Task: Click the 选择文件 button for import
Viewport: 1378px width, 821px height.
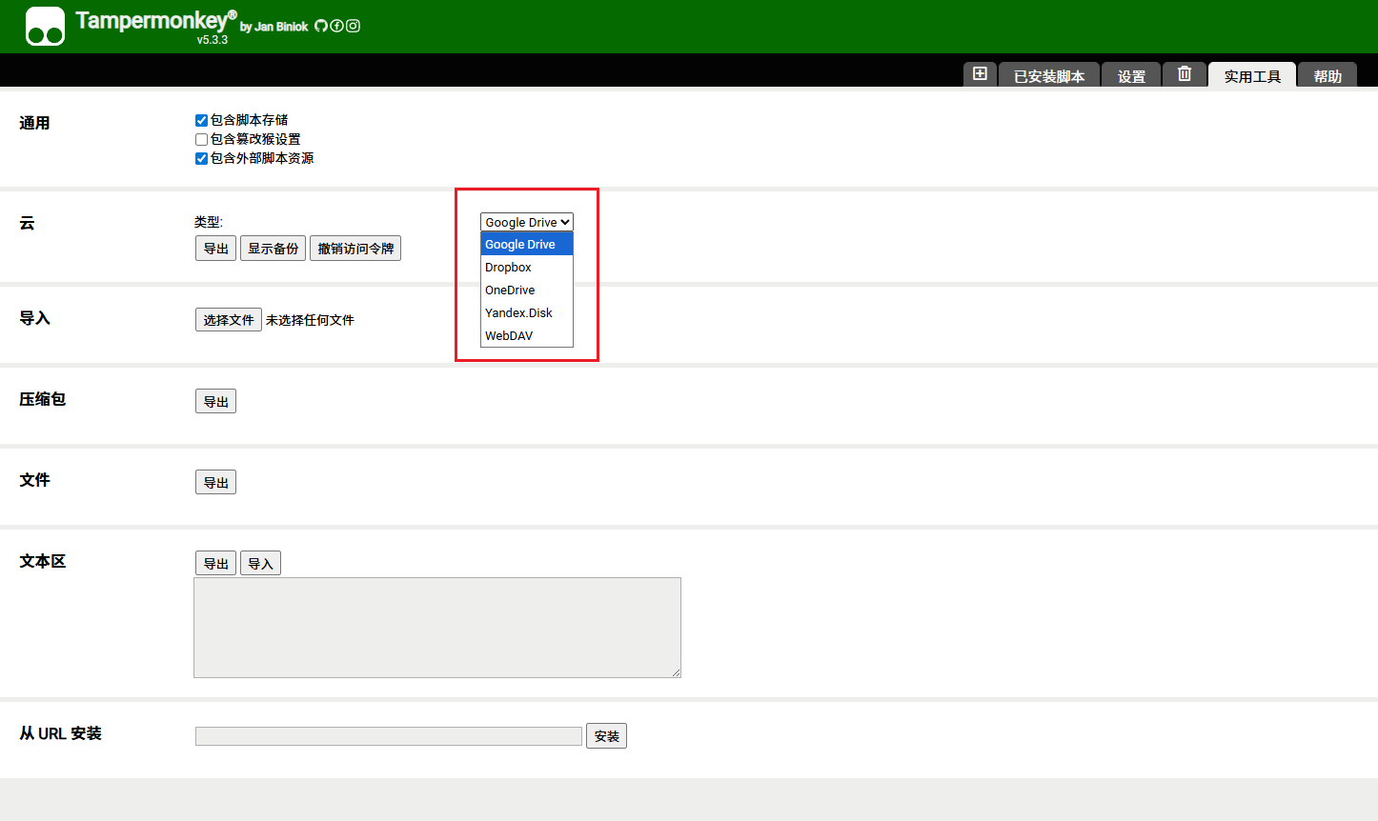Action: pos(229,320)
